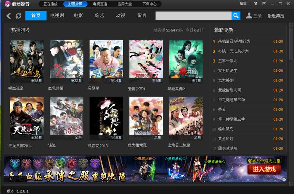Switch to the 电视直播 tab
Viewport: 294px width, 194px height.
pyautogui.click(x=100, y=4)
